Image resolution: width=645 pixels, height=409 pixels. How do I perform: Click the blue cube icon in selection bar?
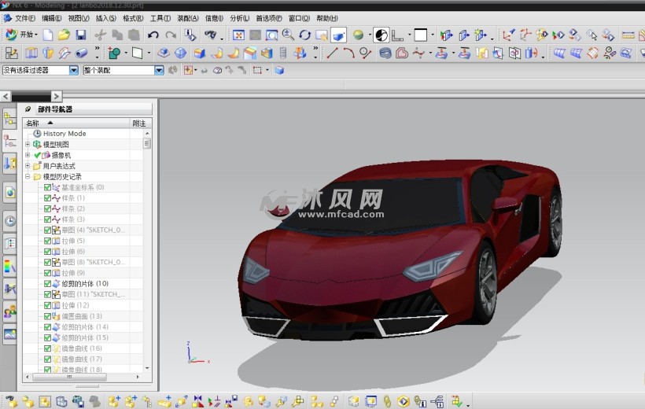280,70
